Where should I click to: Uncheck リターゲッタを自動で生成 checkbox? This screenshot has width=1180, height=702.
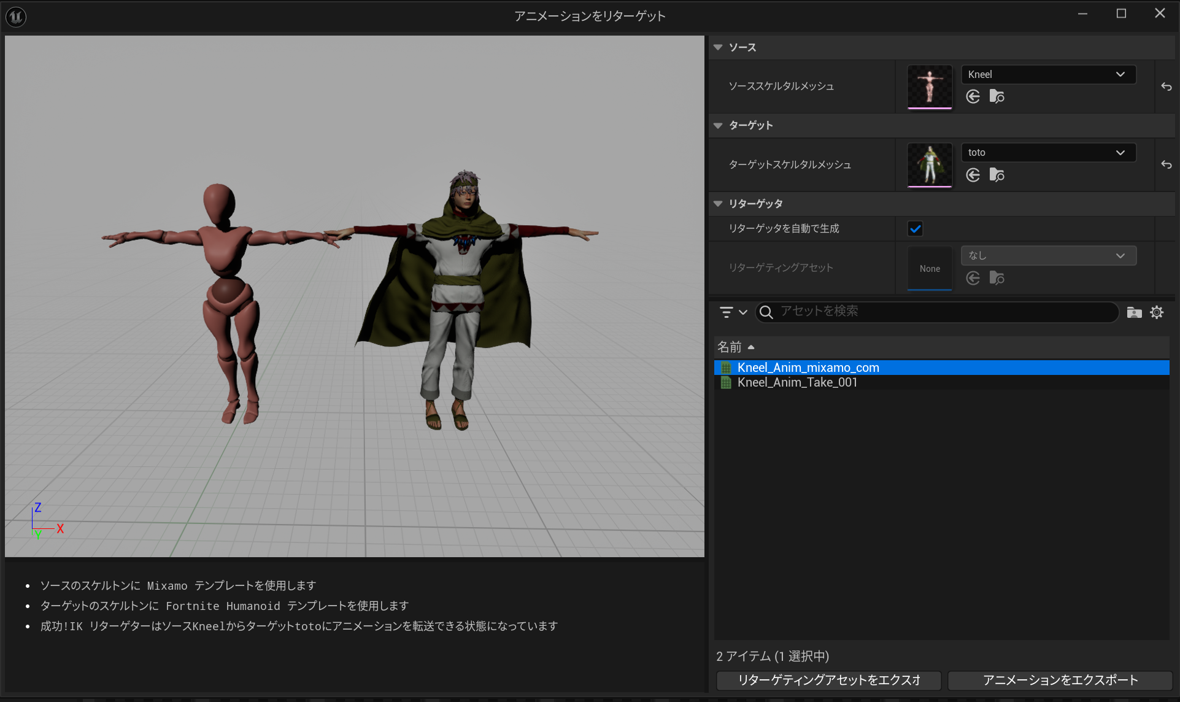[915, 229]
